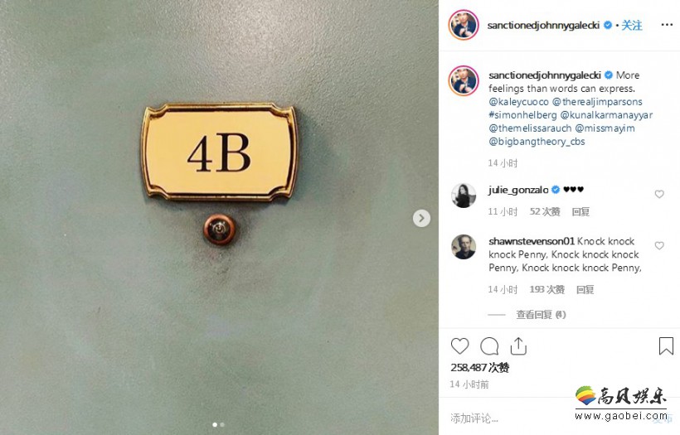Open the @kaleycuoco mention link
This screenshot has height=435, width=680.
[x=518, y=102]
